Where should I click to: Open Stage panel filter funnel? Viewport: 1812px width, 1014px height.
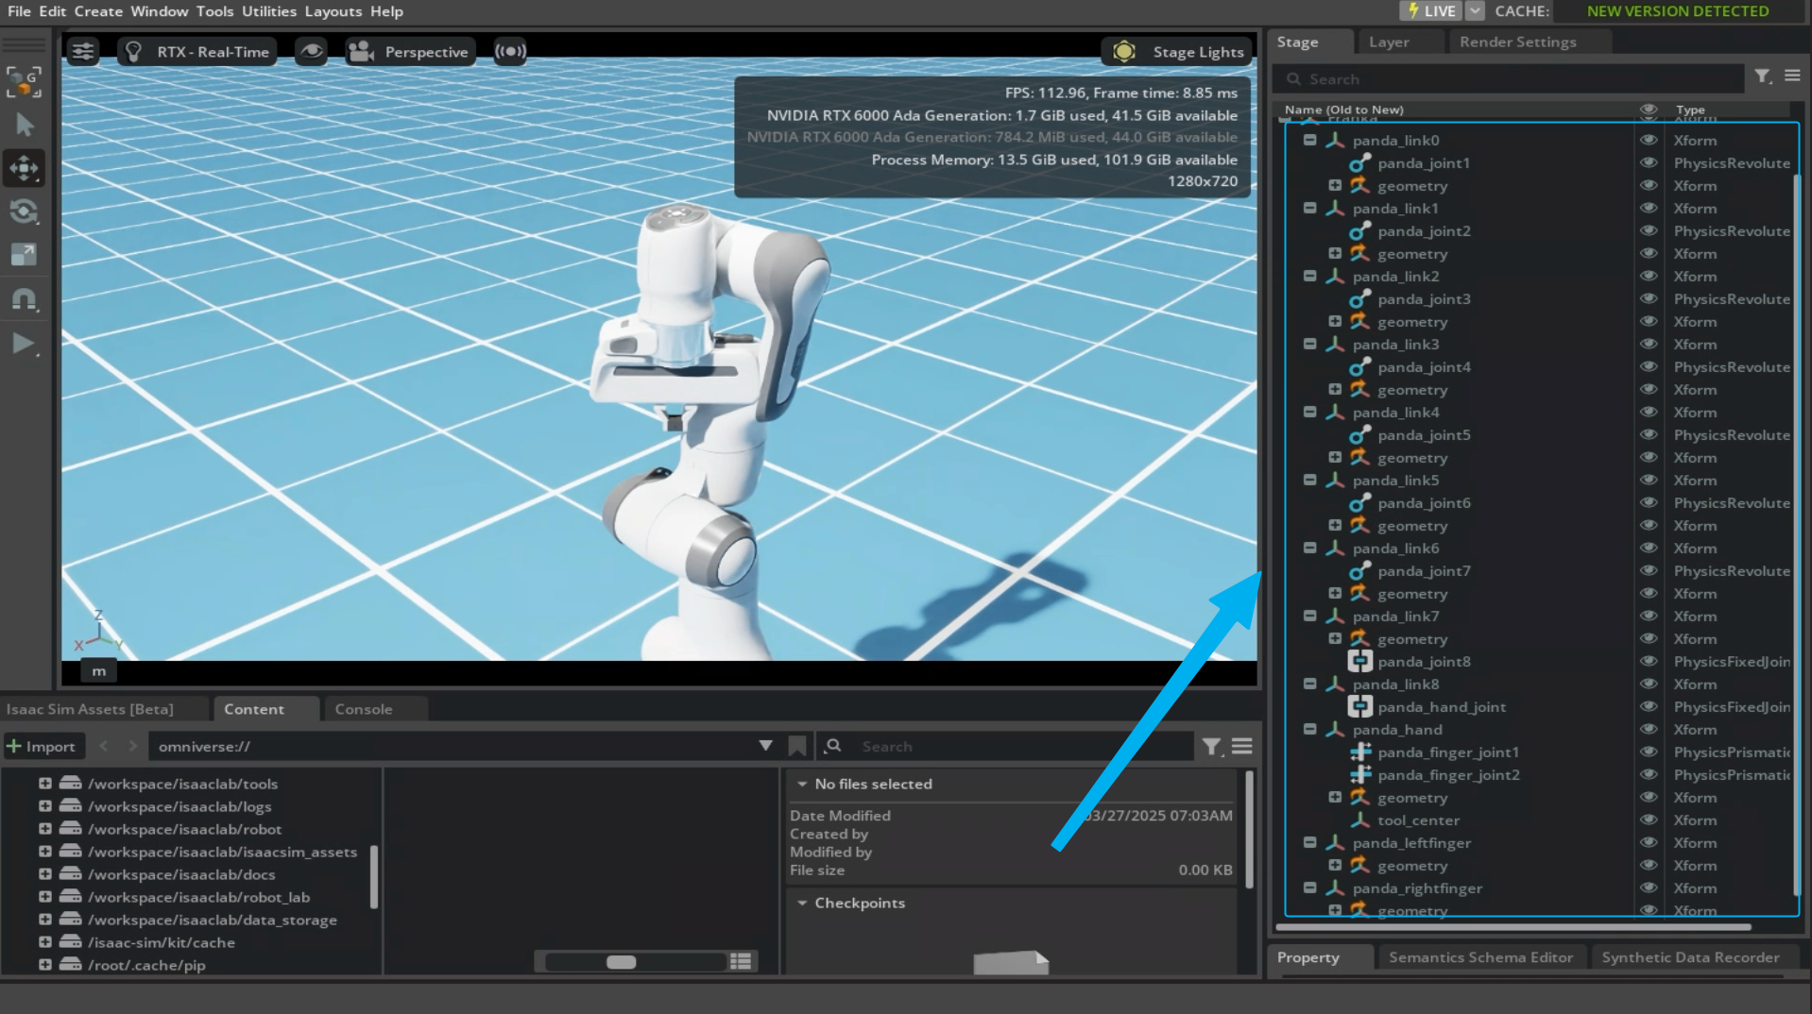click(1763, 77)
